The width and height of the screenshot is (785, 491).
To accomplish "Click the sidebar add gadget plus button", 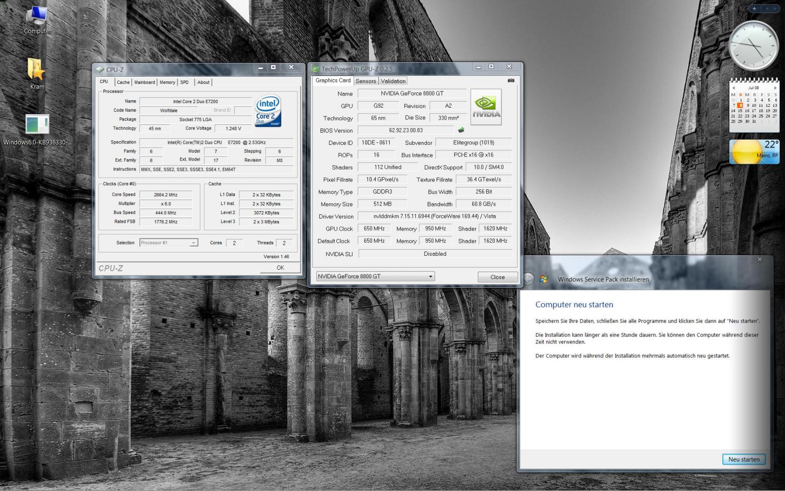I will 754,8.
